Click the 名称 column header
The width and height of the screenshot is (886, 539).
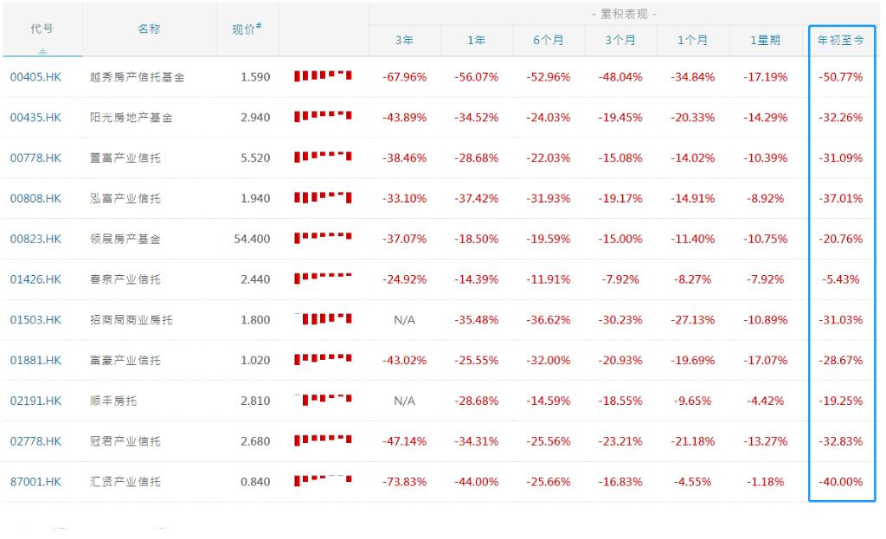point(149,29)
